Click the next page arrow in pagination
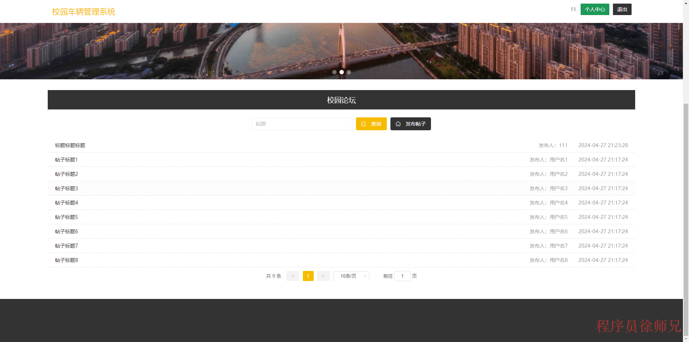The height and width of the screenshot is (342, 689). pyautogui.click(x=323, y=276)
